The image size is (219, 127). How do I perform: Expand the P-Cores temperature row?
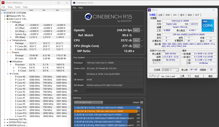[11, 46]
